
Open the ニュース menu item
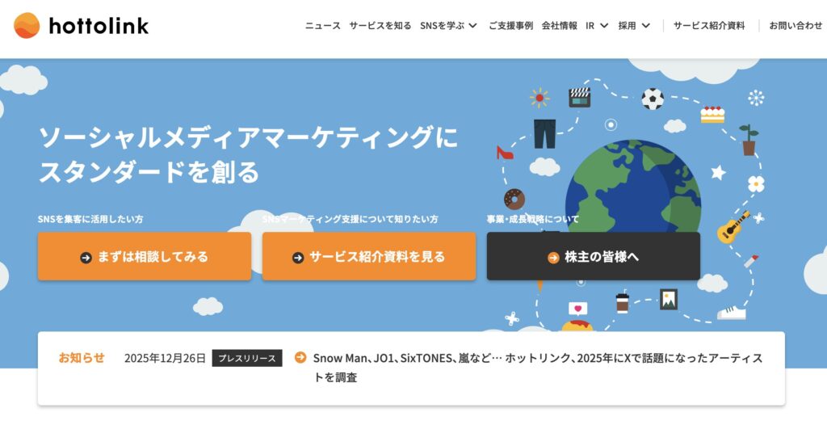pyautogui.click(x=322, y=26)
